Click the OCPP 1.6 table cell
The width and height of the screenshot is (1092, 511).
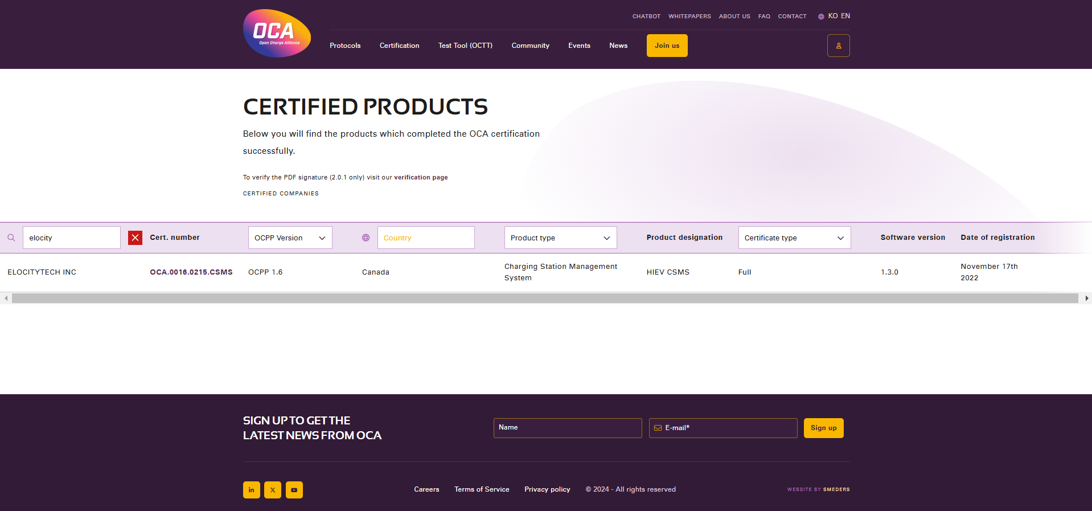coord(265,272)
